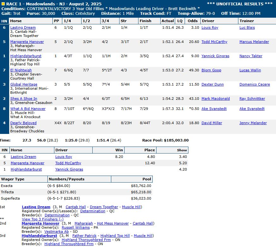Click the Father Patrick sire link in 3rd place details
The height and width of the screenshot is (247, 276).
(x=84, y=236)
